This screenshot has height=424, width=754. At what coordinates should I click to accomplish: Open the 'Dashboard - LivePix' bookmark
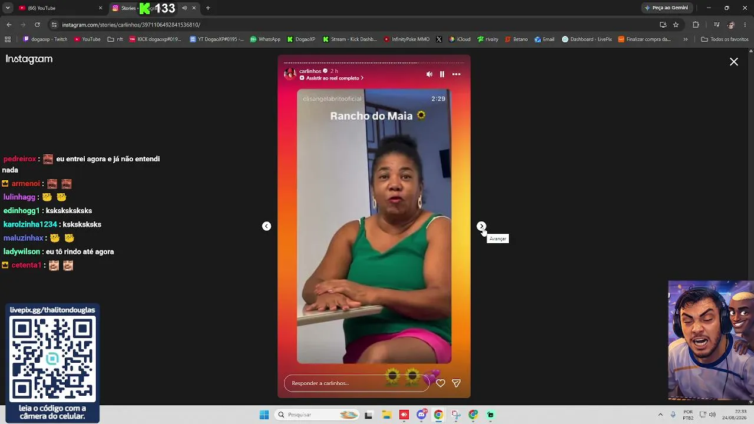[587, 39]
